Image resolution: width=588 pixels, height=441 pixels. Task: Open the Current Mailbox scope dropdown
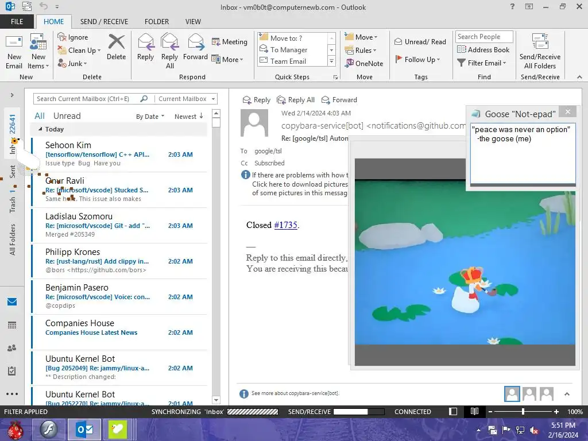tap(187, 99)
